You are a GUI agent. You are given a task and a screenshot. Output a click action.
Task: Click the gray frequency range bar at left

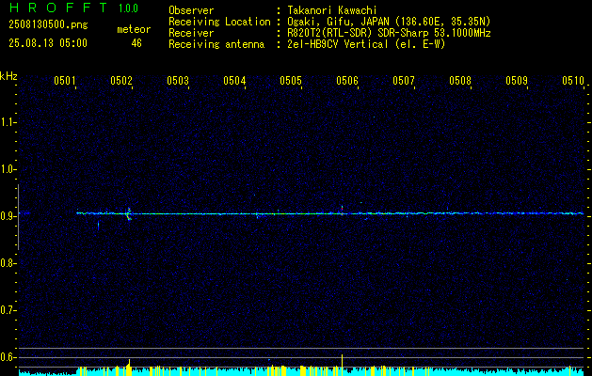pos(18,217)
